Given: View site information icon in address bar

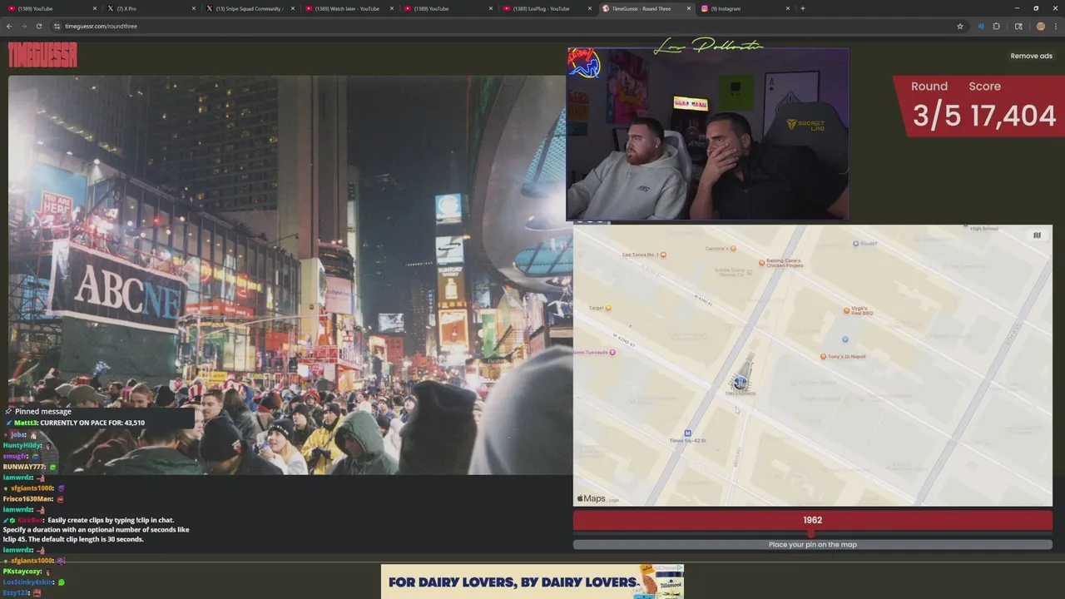Looking at the screenshot, I should pos(57,26).
